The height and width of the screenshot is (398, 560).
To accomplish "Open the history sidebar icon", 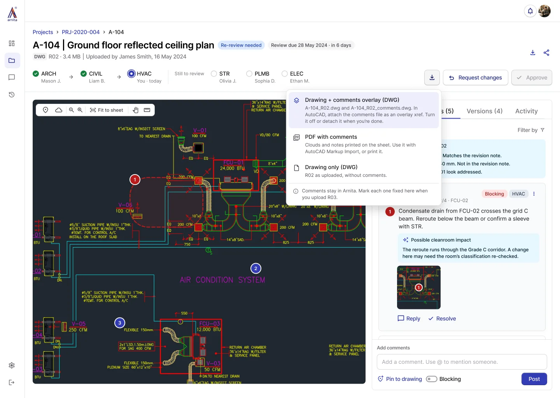I will (x=12, y=94).
